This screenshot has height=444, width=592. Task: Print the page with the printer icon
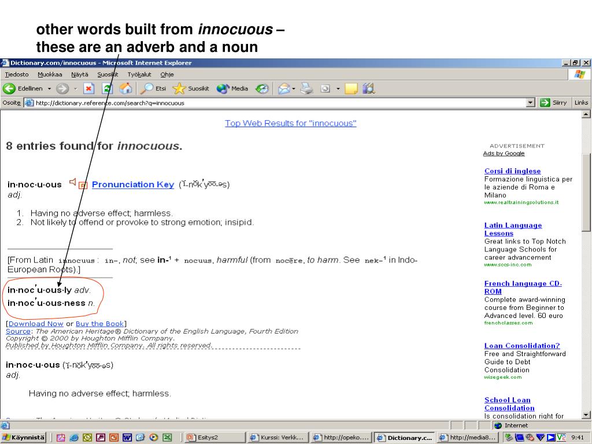click(306, 88)
